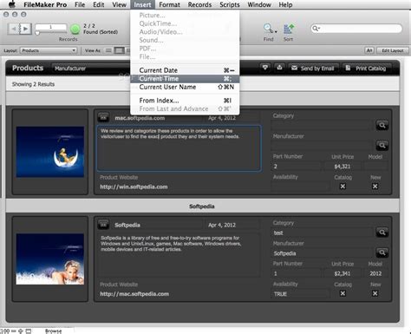Click the green found-set indicator
Screen dimensions: 411x334
[x=75, y=29]
